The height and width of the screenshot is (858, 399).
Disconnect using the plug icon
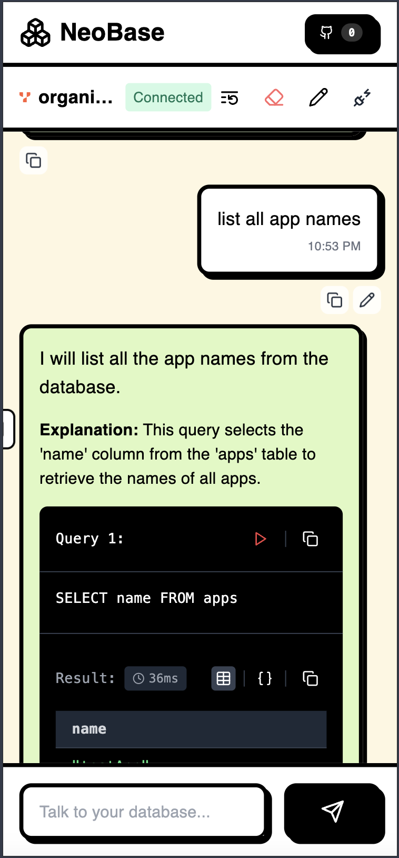pos(362,97)
